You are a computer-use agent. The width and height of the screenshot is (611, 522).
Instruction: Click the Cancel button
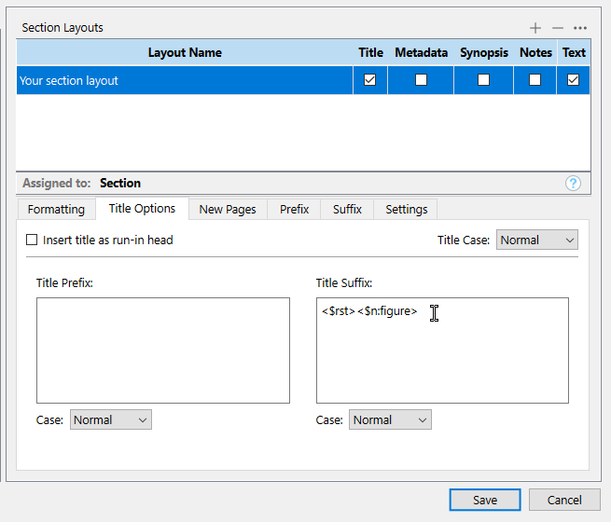coord(564,500)
